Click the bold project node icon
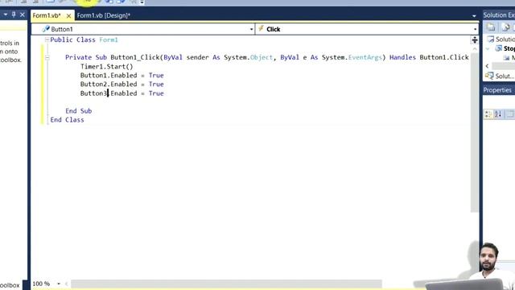The width and height of the screenshot is (515, 290). tap(499, 48)
